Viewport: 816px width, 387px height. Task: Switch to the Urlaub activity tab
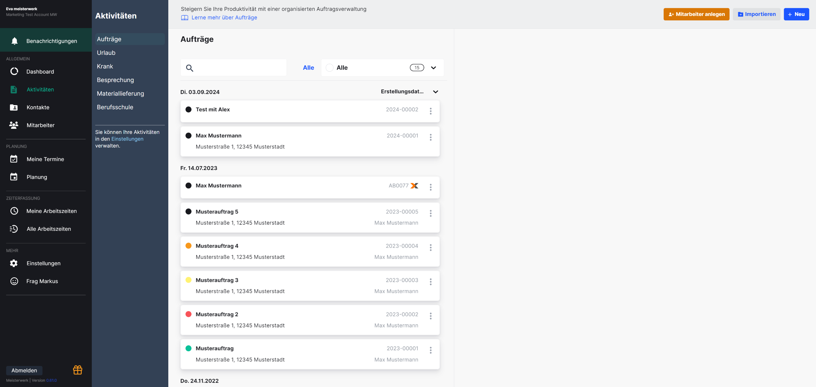pyautogui.click(x=106, y=53)
